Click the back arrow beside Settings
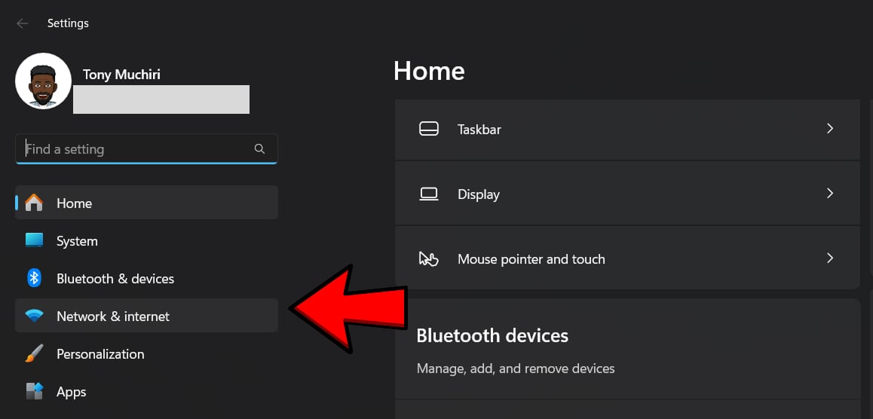The image size is (873, 419). [x=23, y=23]
